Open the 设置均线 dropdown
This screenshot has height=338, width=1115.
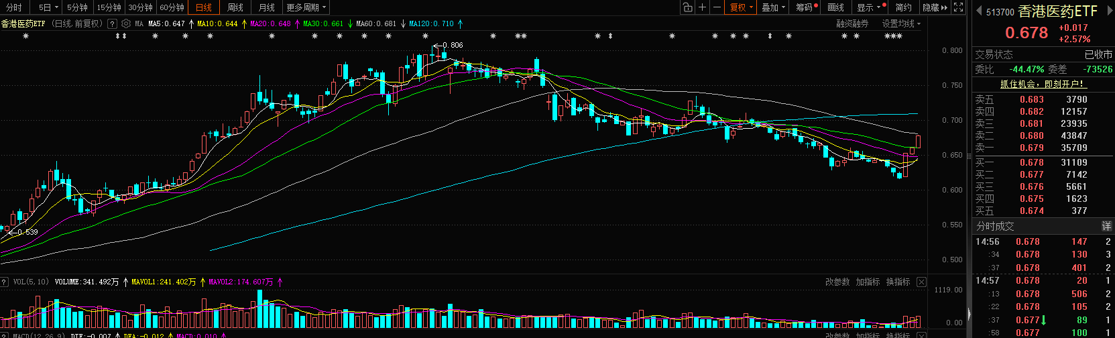901,23
